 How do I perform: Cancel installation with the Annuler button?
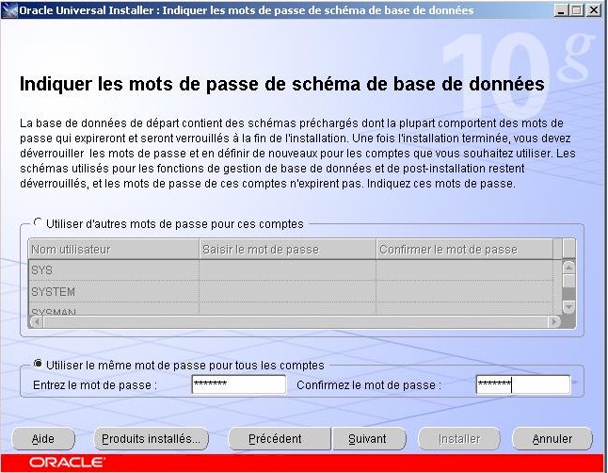tap(552, 439)
